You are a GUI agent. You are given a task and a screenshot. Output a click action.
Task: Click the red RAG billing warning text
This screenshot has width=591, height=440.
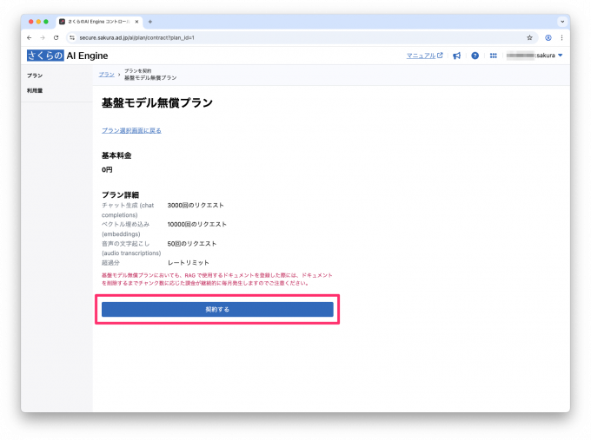(x=217, y=279)
